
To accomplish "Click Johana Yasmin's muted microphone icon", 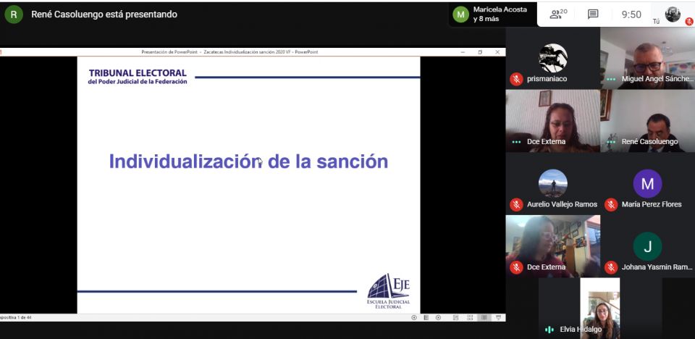I will 611,267.
